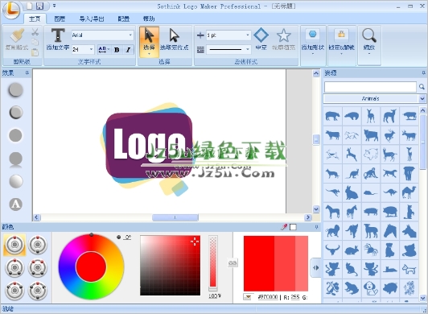The width and height of the screenshot is (428, 314).
Task: Insert the horse head silhouette
Action: coord(390,231)
